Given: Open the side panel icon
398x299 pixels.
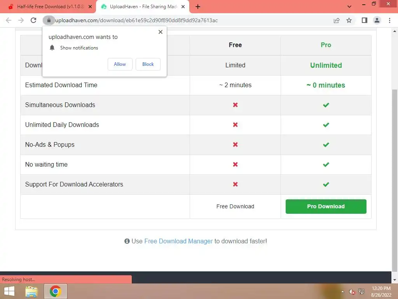Looking at the screenshot, I should pyautogui.click(x=364, y=20).
